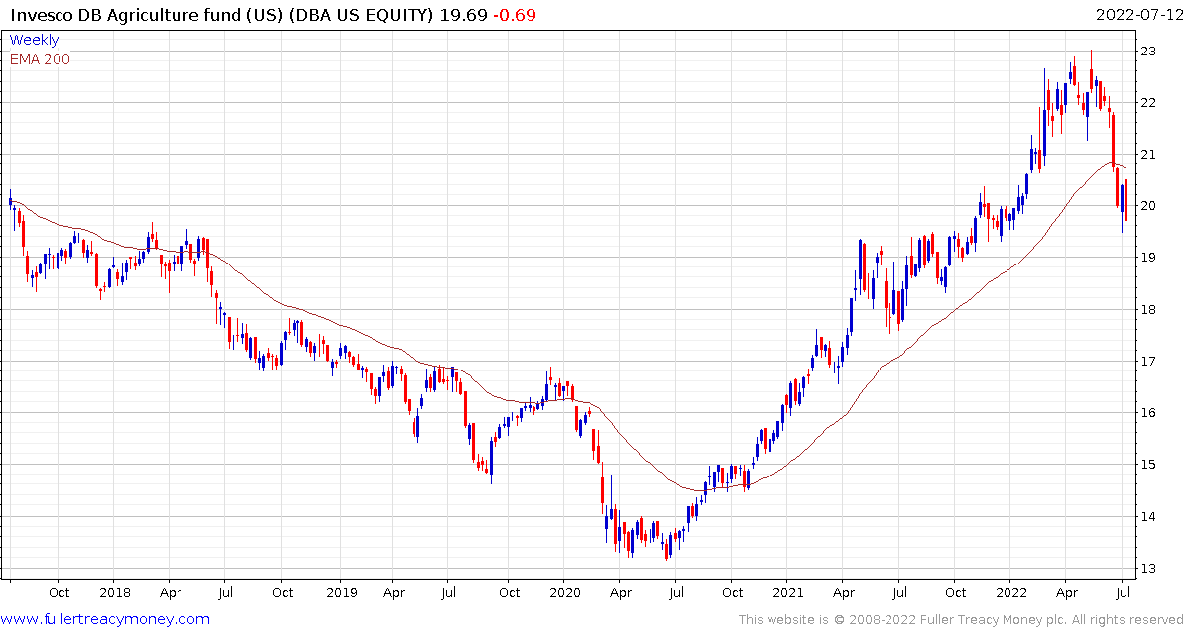Click the last price value 19.69
The image size is (1185, 634).
(465, 14)
